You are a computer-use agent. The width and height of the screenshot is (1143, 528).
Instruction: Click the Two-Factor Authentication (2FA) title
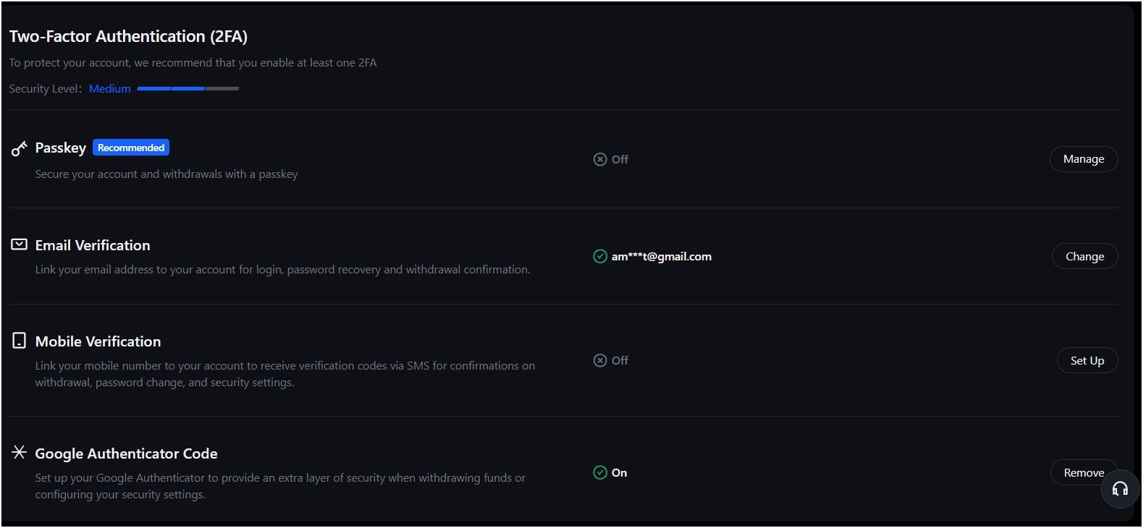click(128, 36)
